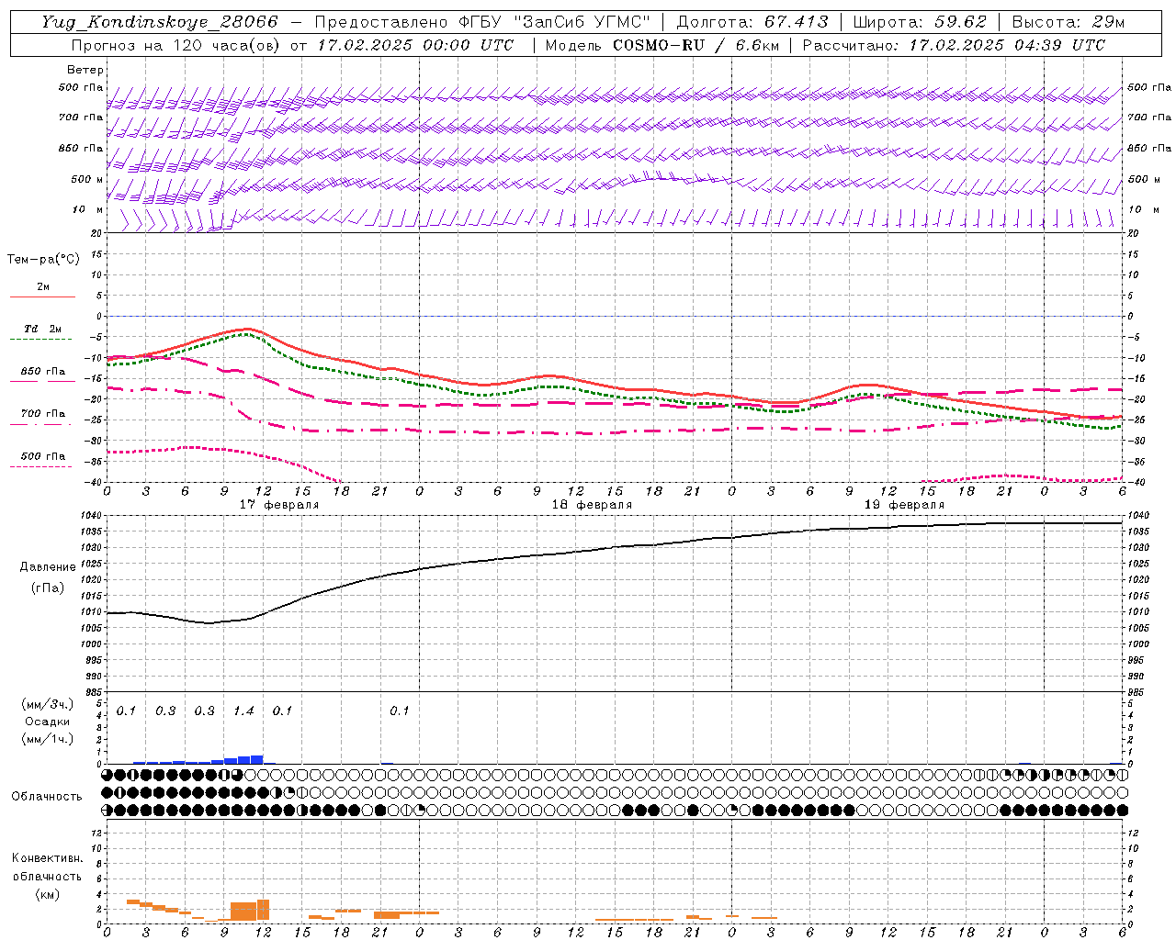Screen dimensions: 1176x940
Task: Select the 500 гПа temperature legend entry
Action: click(x=42, y=457)
